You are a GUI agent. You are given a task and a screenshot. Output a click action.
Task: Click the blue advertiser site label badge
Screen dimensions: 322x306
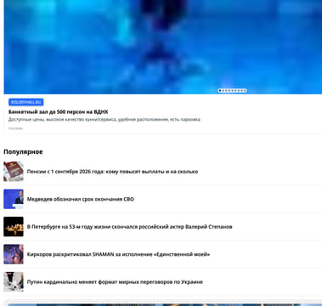(x=25, y=102)
